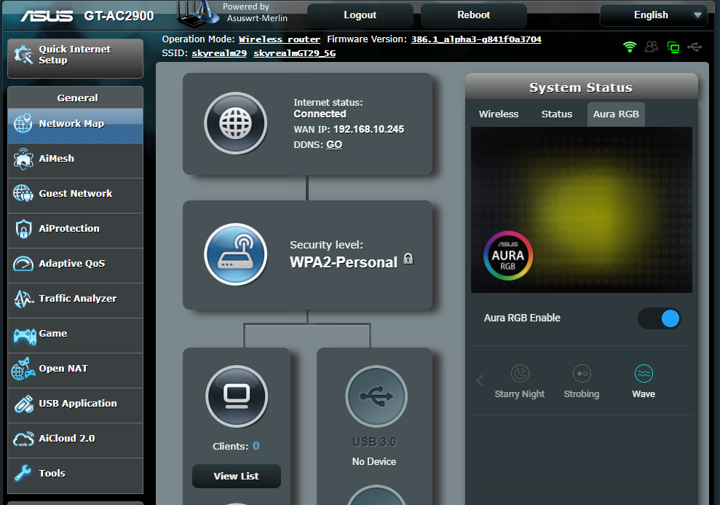Click the Adaptive QoS gauge icon
The width and height of the screenshot is (720, 505).
pos(23,264)
